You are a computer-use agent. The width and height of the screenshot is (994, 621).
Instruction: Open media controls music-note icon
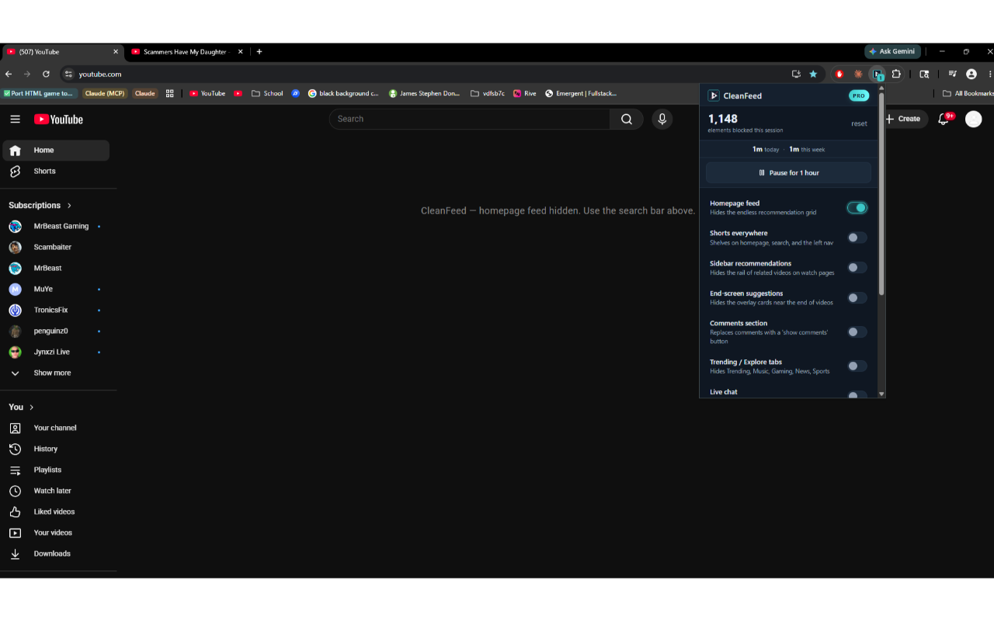(952, 74)
